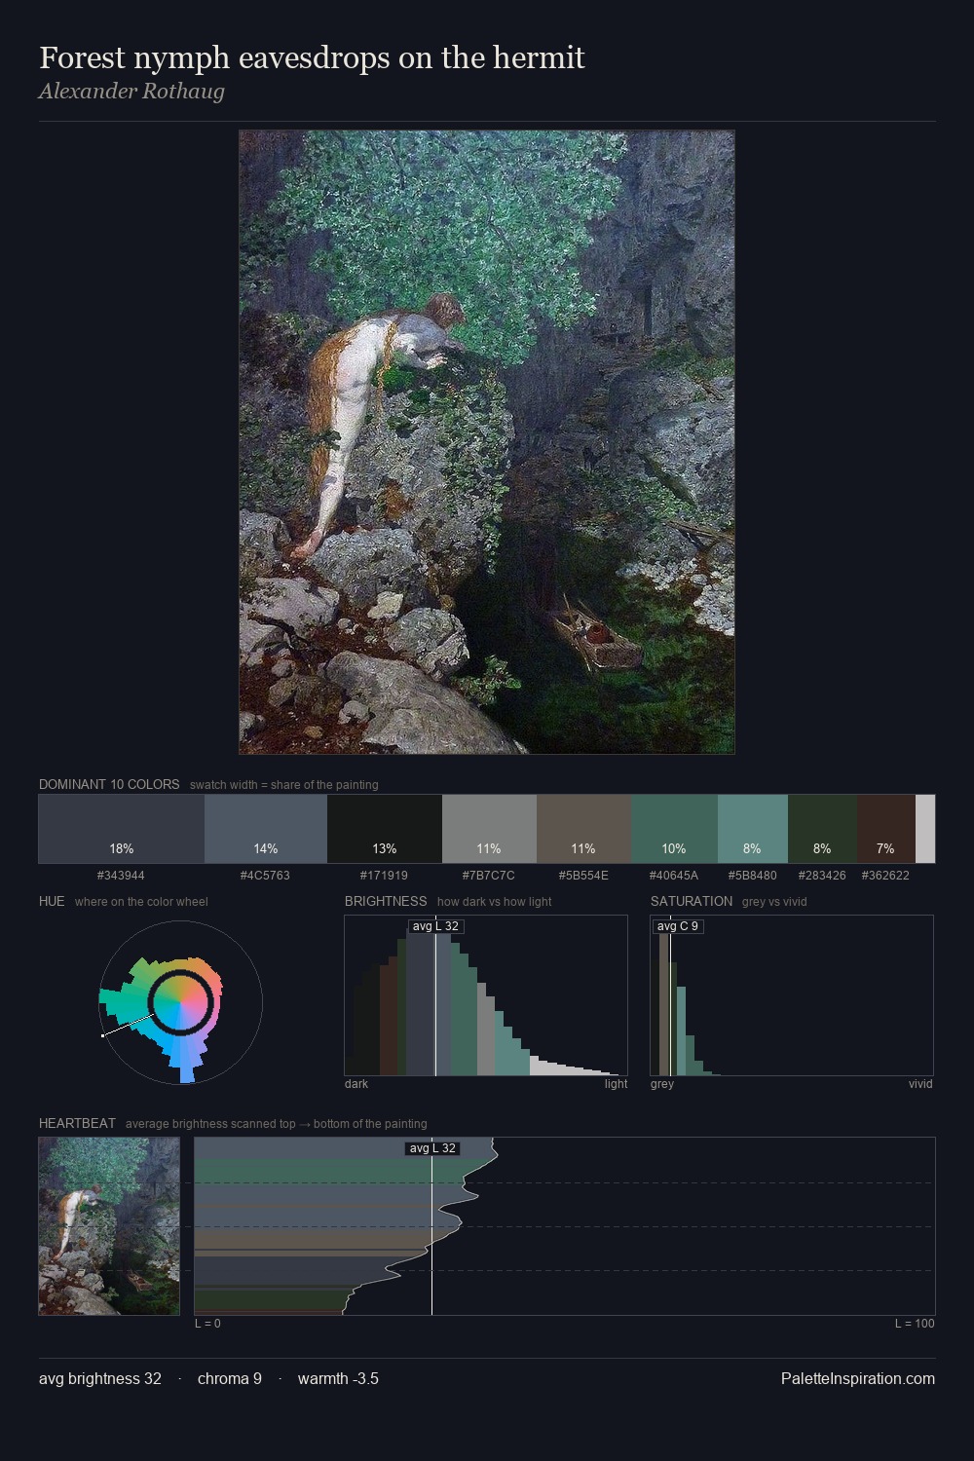
Task: Click the 'warmth -3.5' footer stat
Action: click(x=338, y=1379)
